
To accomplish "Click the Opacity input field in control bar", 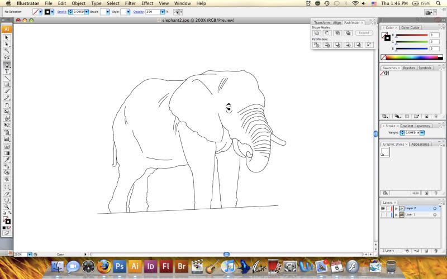I will pos(151,11).
